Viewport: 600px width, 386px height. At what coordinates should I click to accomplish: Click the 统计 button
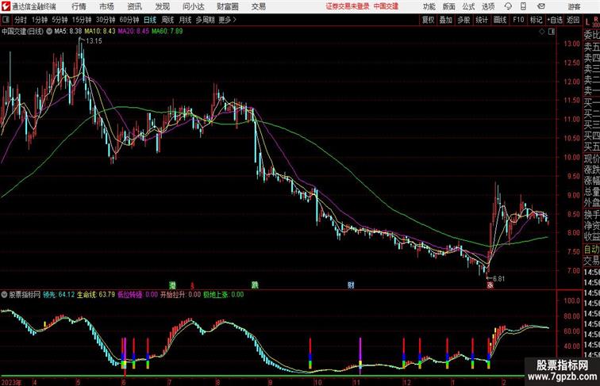482,20
